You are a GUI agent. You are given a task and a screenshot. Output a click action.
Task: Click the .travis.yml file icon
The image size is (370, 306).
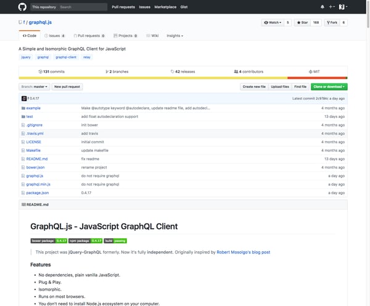point(23,134)
